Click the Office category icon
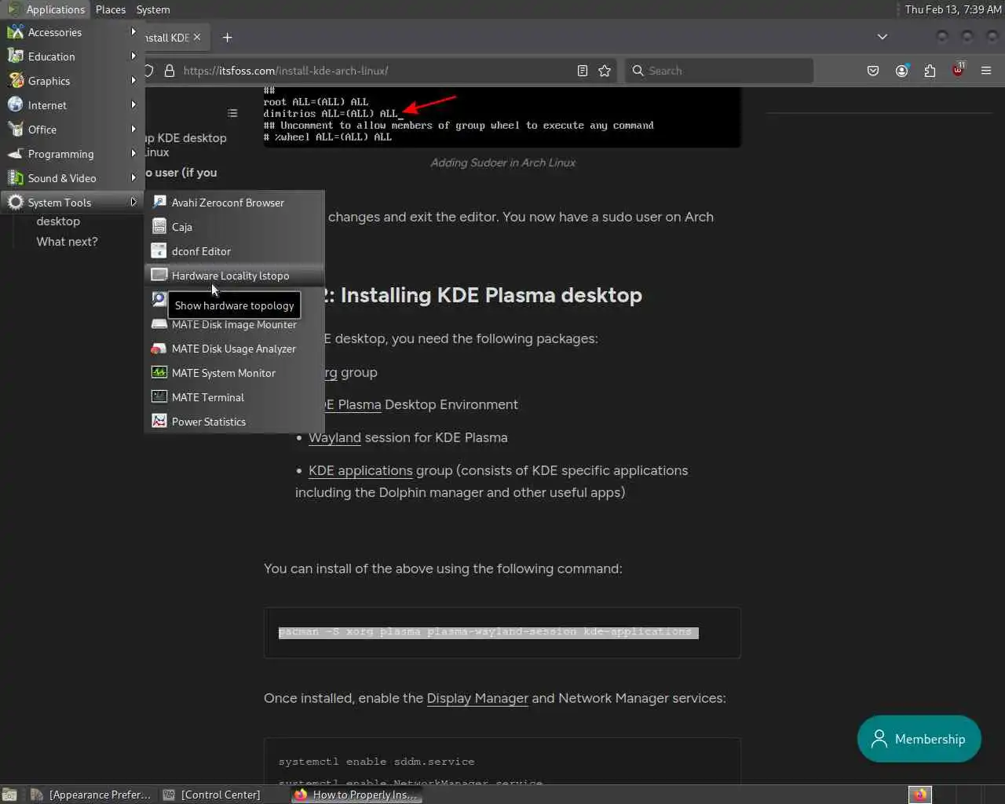Screen dimensions: 1005x804 [x=16, y=130]
